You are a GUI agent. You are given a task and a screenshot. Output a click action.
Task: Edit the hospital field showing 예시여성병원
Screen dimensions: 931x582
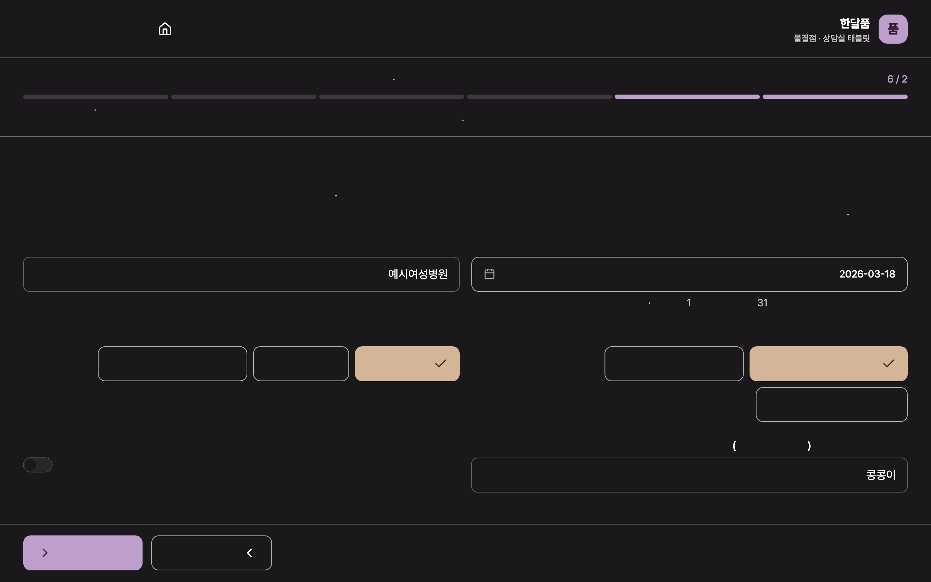241,274
